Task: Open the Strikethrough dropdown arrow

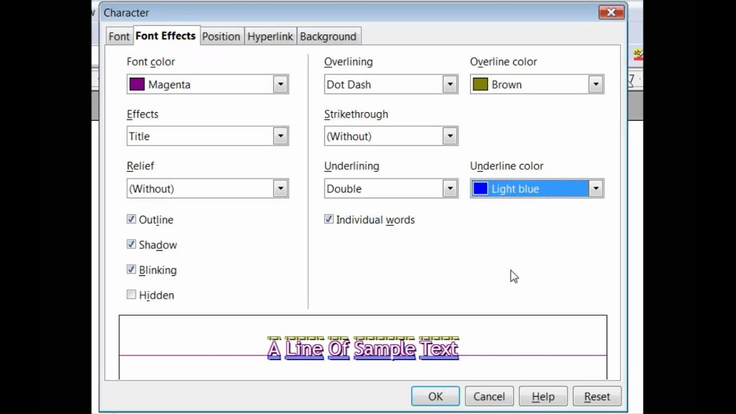Action: [x=450, y=136]
